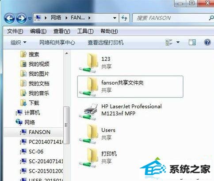Toggle the preview pane icon
The image size is (214, 181).
click(192, 42)
